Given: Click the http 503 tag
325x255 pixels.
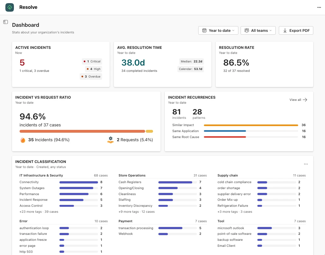Looking at the screenshot, I should coord(26,252).
